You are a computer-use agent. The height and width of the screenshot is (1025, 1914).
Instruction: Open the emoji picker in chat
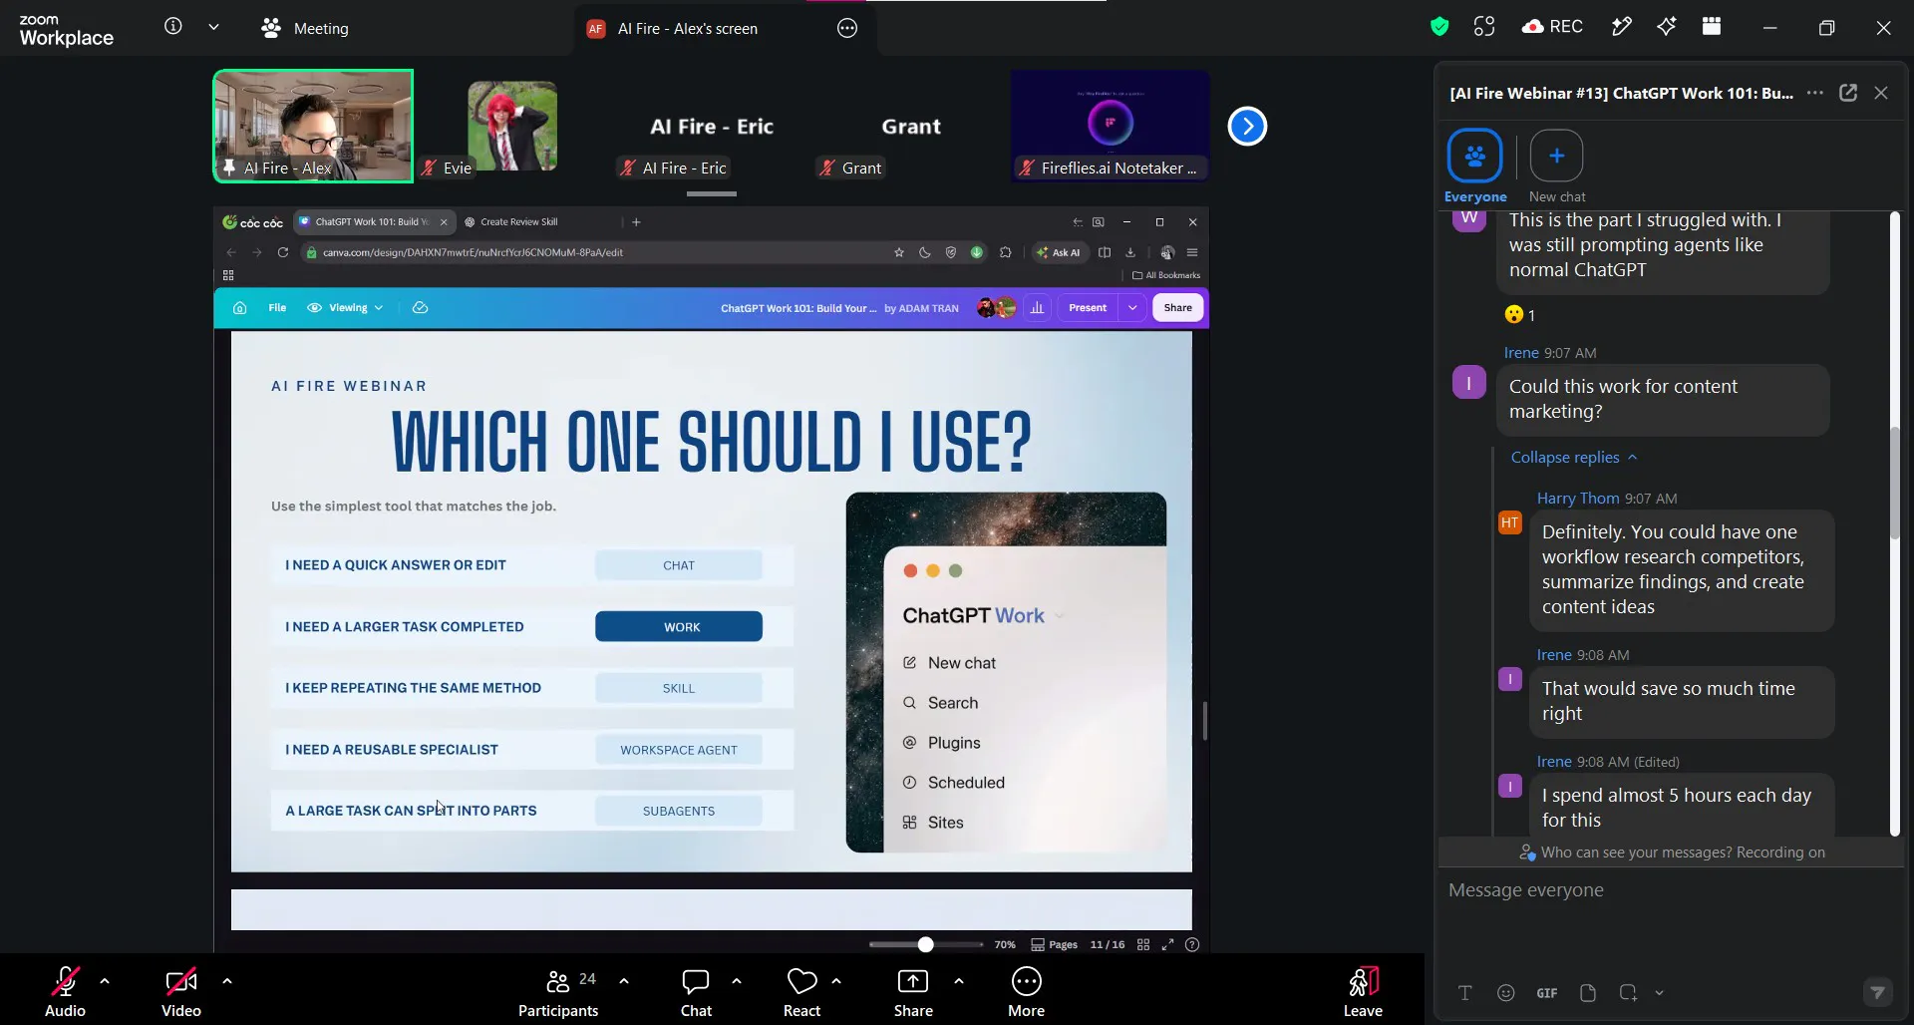point(1506,993)
